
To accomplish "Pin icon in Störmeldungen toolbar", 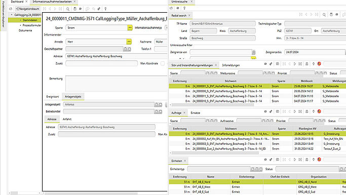I will (x=314, y=64).
